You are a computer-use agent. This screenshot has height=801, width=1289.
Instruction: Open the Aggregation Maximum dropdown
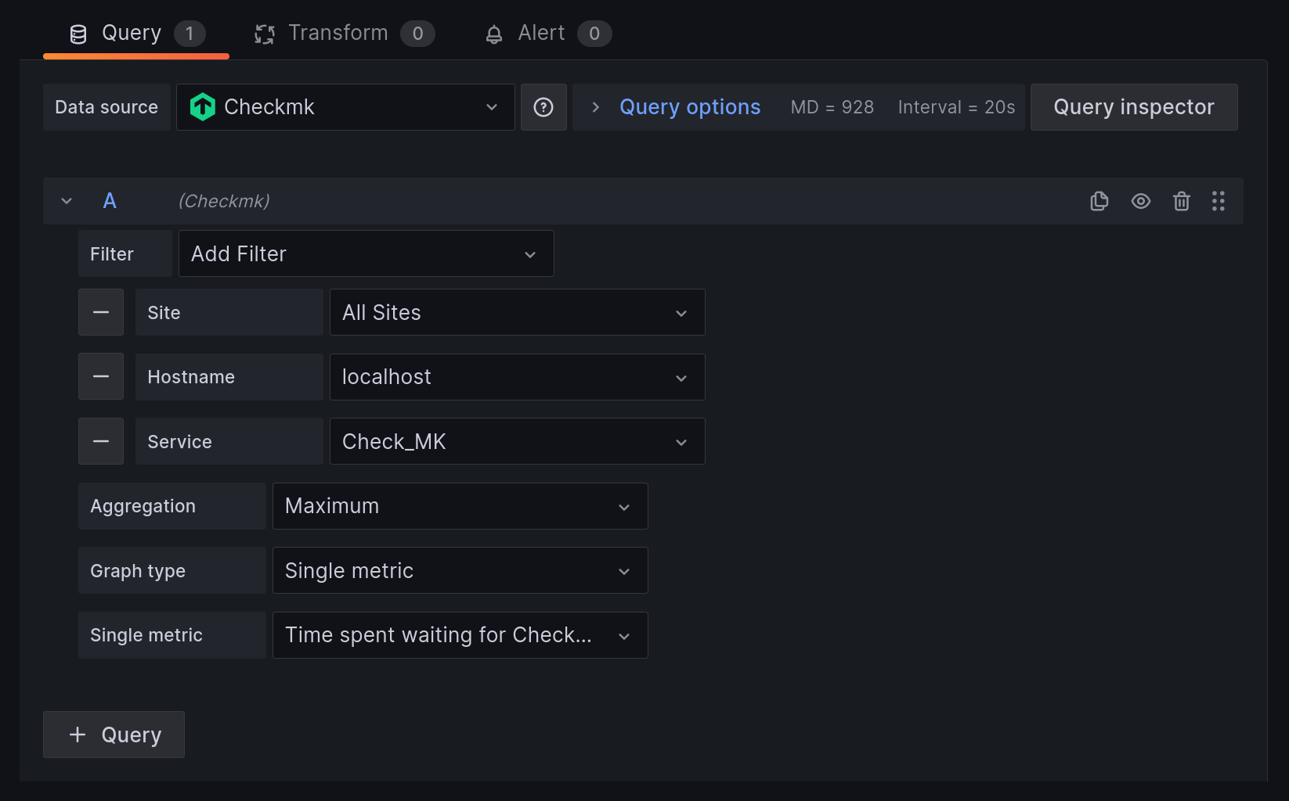coord(460,506)
